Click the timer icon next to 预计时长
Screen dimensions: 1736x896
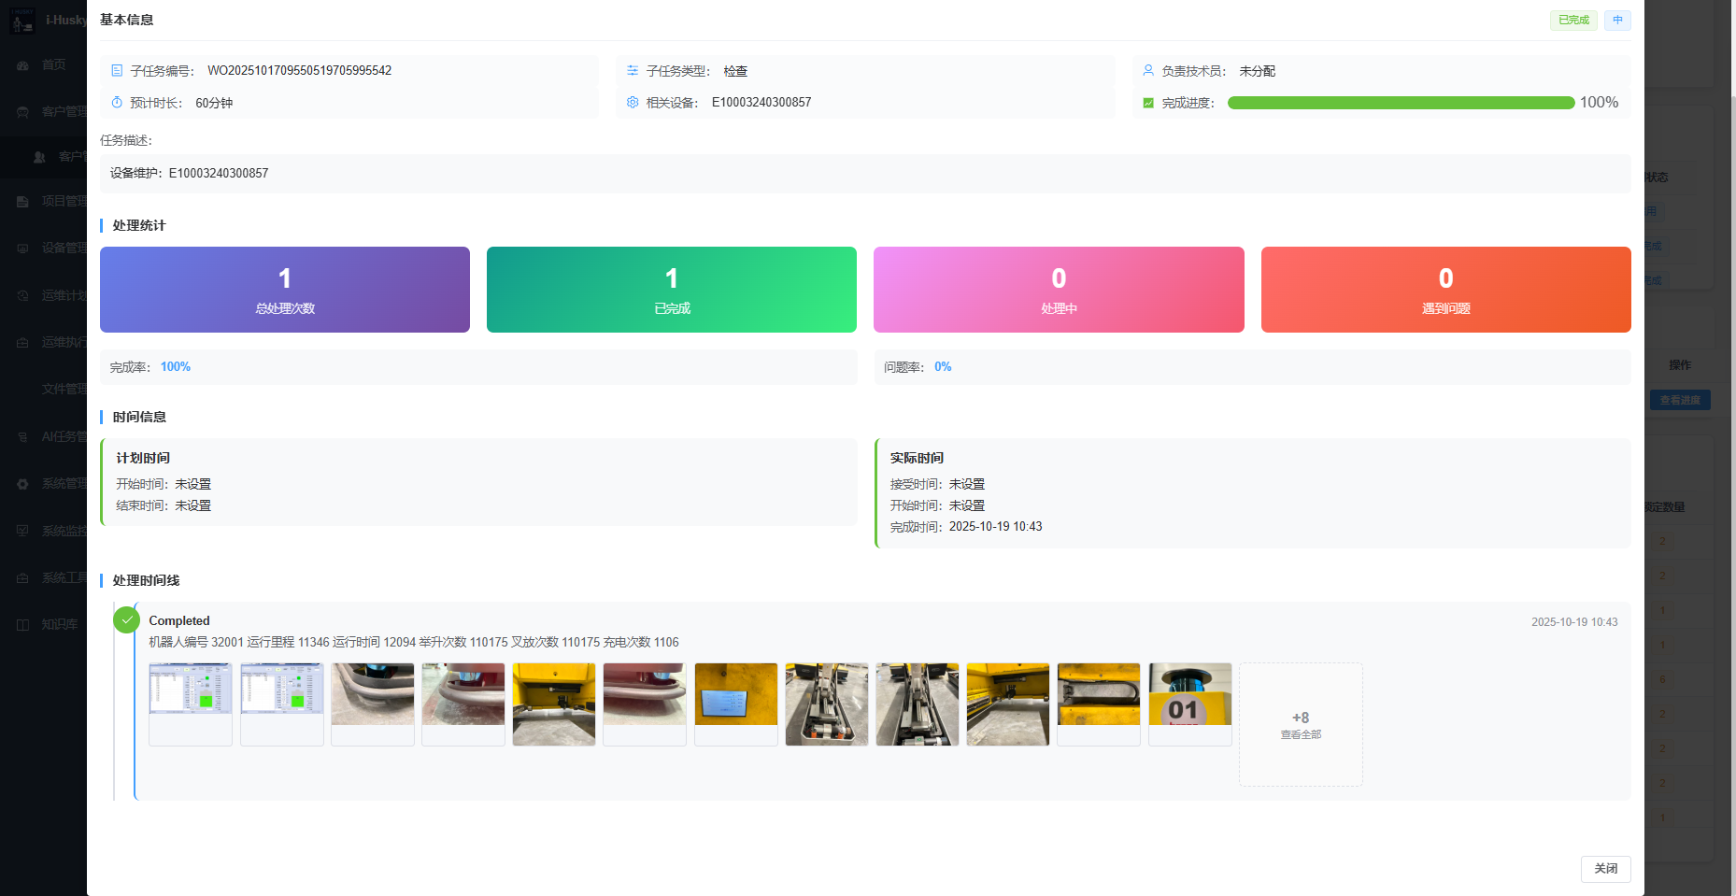click(117, 103)
